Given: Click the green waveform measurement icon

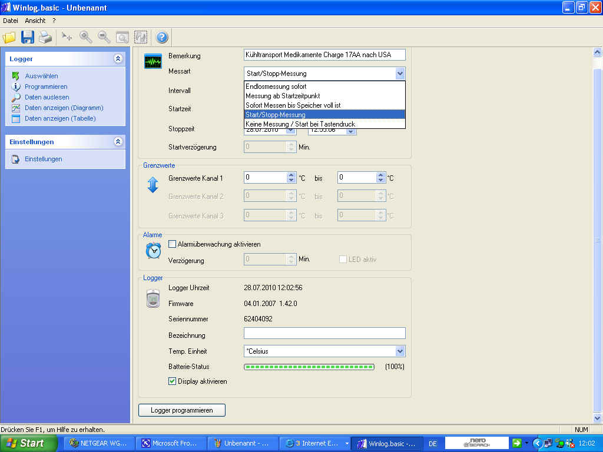Looking at the screenshot, I should click(x=153, y=61).
